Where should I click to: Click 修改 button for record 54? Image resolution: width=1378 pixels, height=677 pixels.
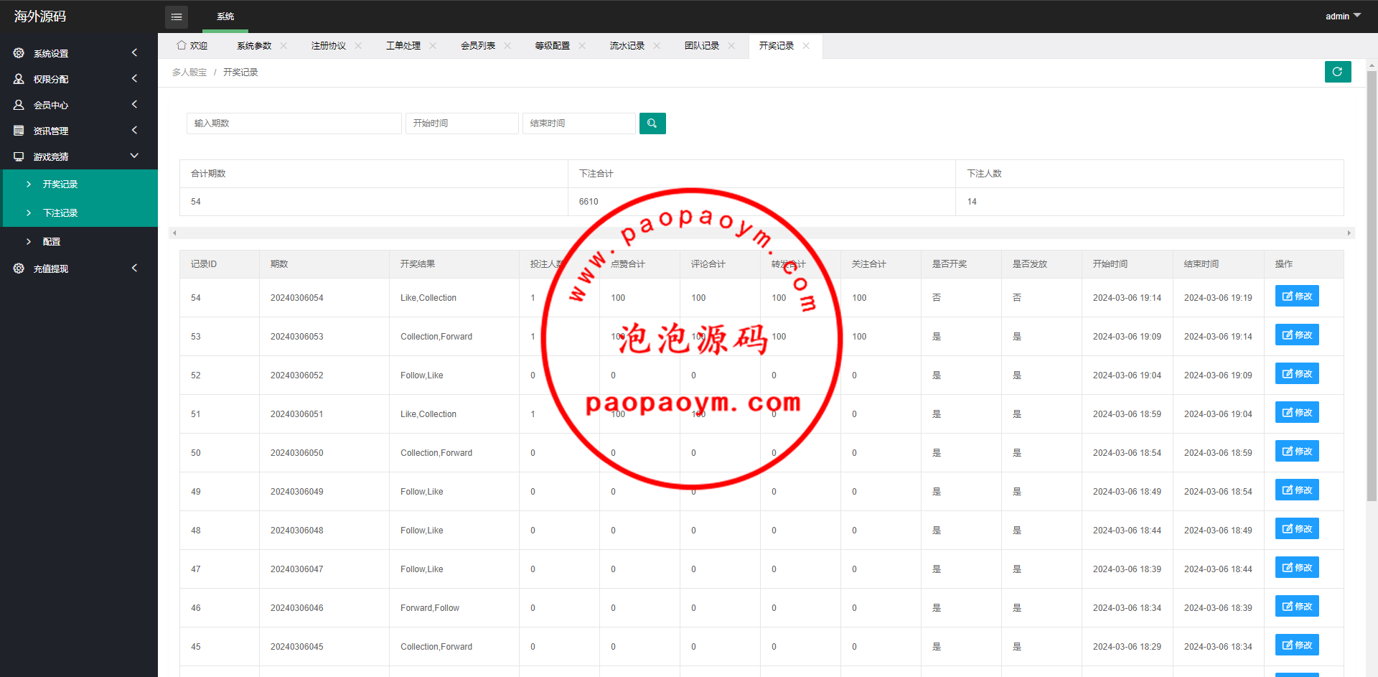[1296, 297]
